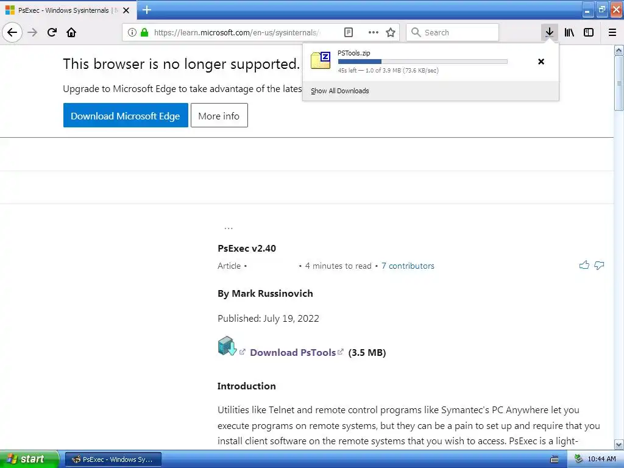Open page actions three-dot menu
The height and width of the screenshot is (468, 624).
tap(373, 32)
